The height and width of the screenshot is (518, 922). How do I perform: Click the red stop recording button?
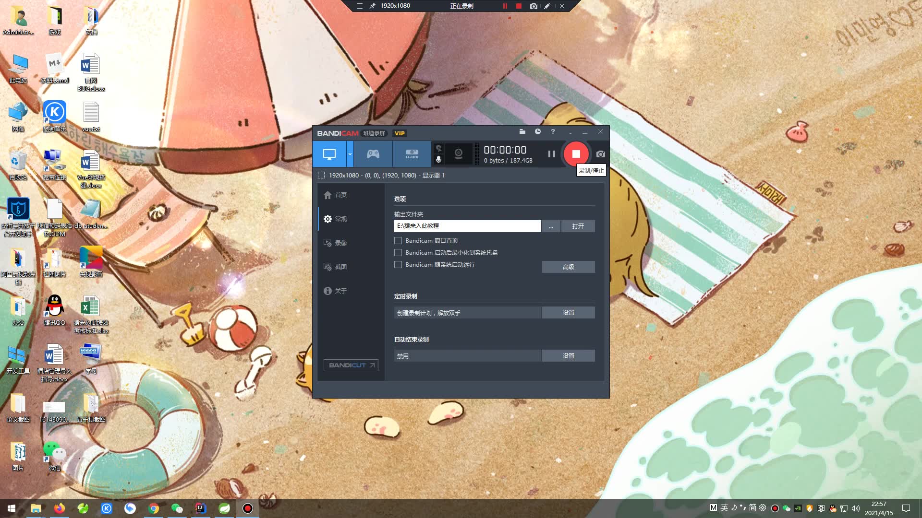[x=576, y=154]
